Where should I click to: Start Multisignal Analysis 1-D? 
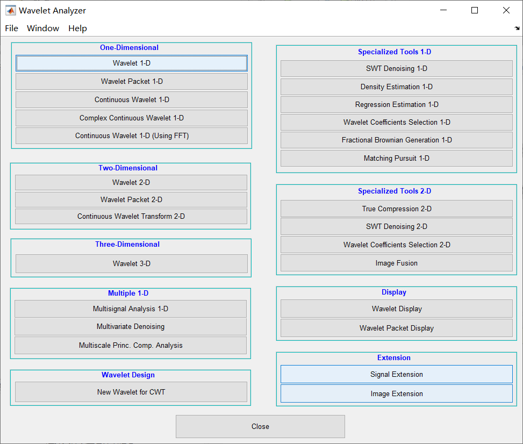[x=131, y=309]
